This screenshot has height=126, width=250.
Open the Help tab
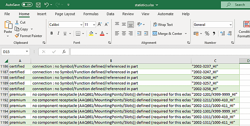pyautogui.click(x=186, y=14)
